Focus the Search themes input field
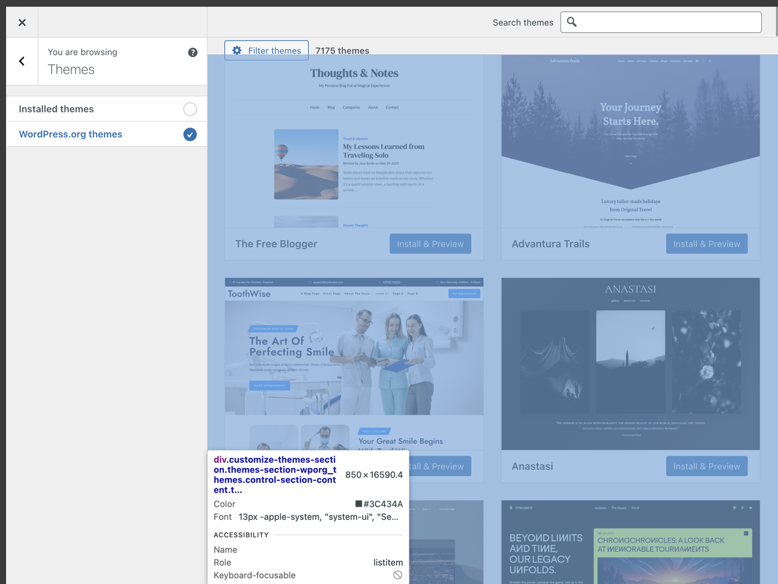 coord(661,23)
